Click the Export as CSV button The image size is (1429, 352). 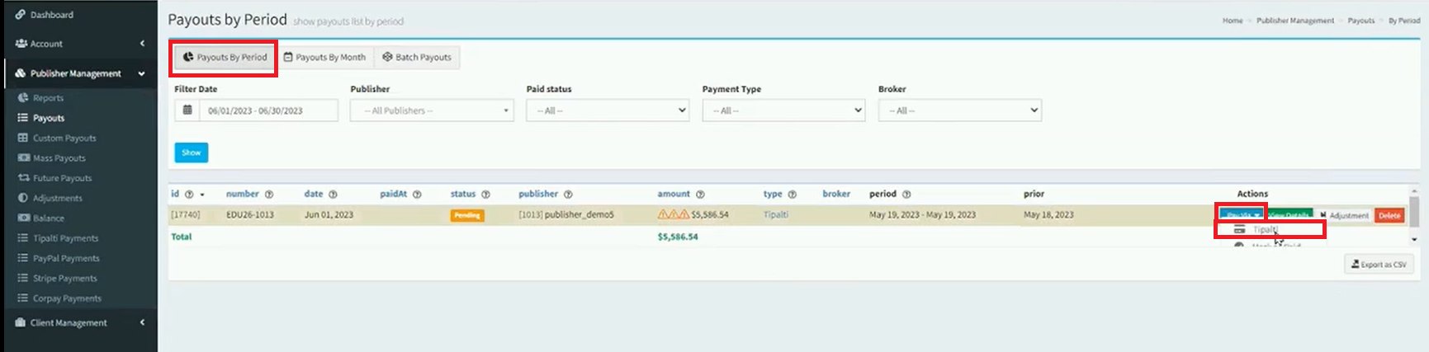coord(1378,265)
